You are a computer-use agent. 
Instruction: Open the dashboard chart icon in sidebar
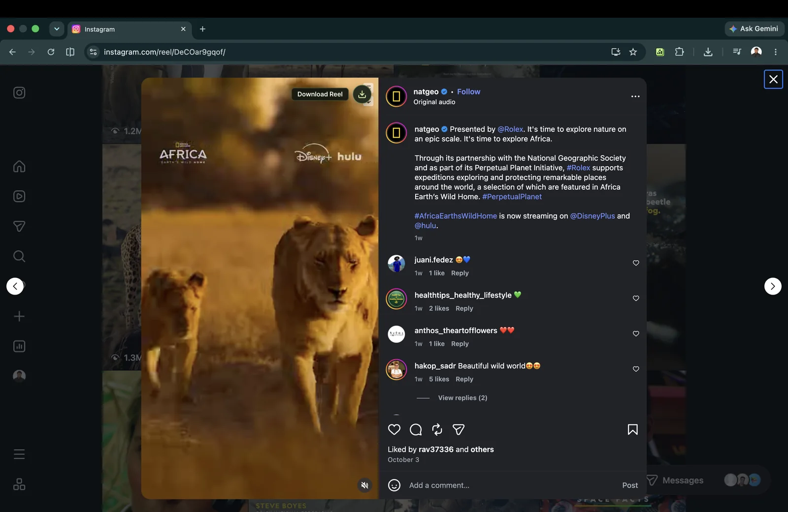pyautogui.click(x=19, y=346)
